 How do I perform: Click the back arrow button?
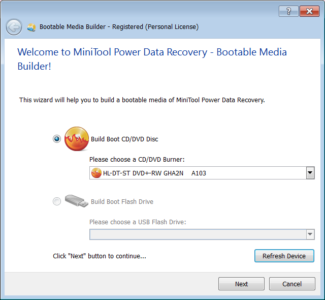point(14,27)
